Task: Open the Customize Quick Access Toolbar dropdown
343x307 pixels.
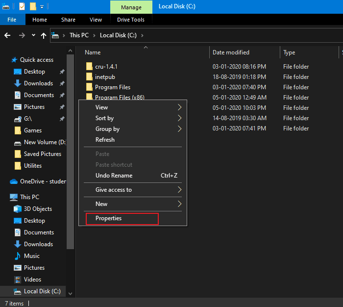Action: click(x=42, y=7)
